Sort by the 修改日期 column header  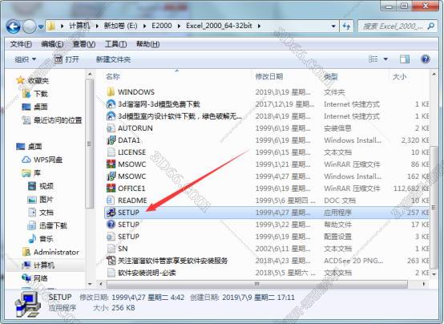click(268, 76)
